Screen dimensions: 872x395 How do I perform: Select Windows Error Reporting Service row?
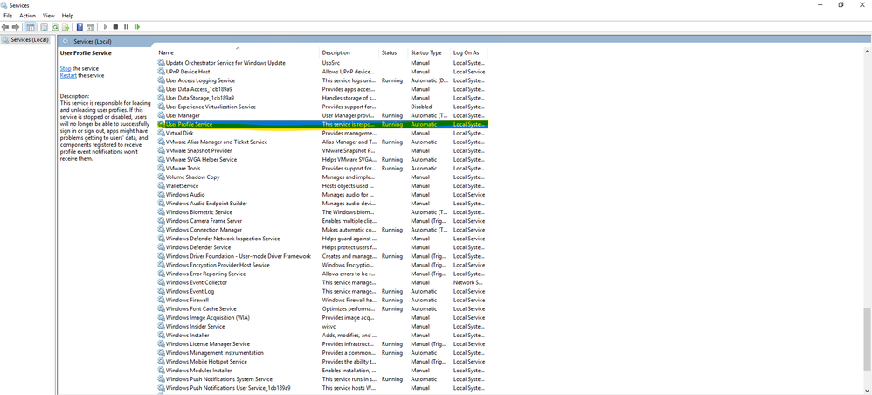click(x=322, y=274)
